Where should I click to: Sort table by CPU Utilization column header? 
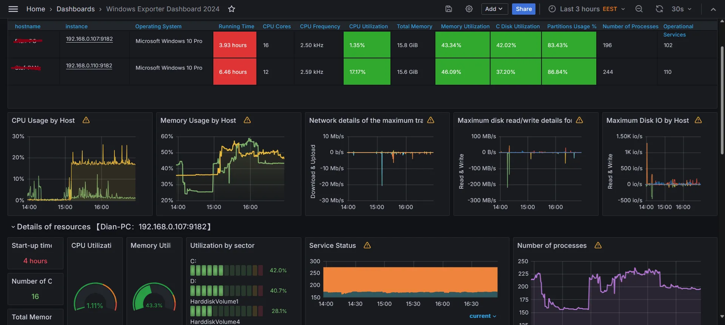(368, 26)
